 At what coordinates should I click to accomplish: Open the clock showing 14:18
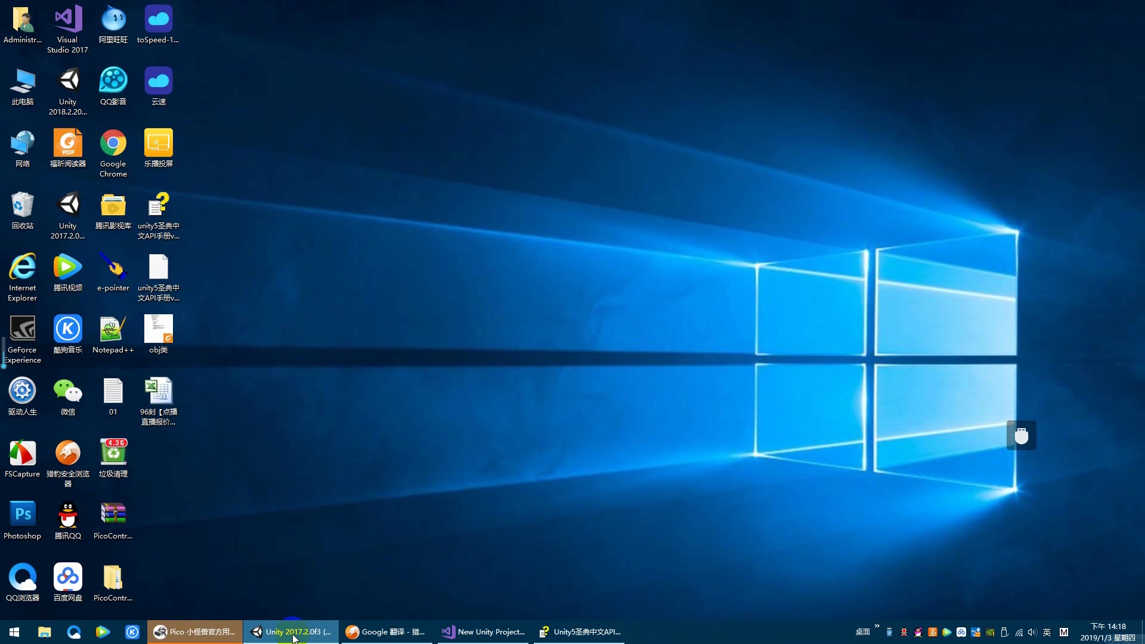pos(1108,632)
